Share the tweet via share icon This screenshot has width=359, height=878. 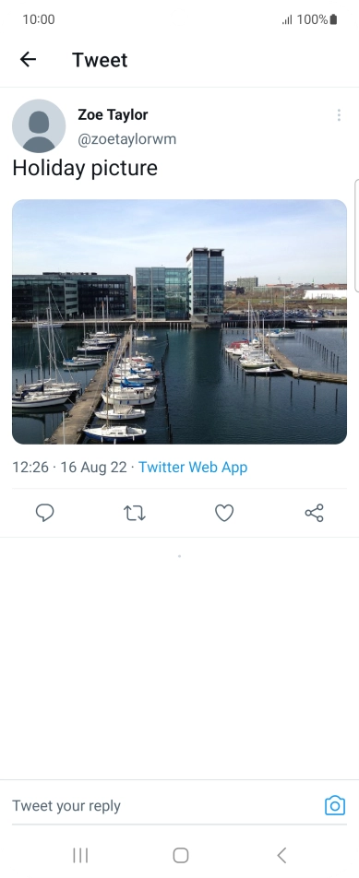tap(314, 513)
